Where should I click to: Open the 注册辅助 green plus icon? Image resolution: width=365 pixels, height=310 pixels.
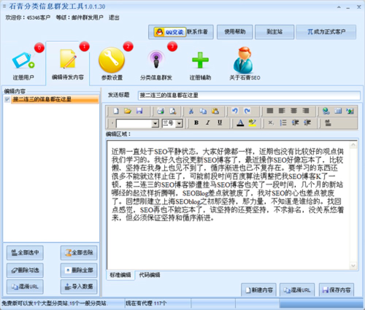[x=200, y=60]
